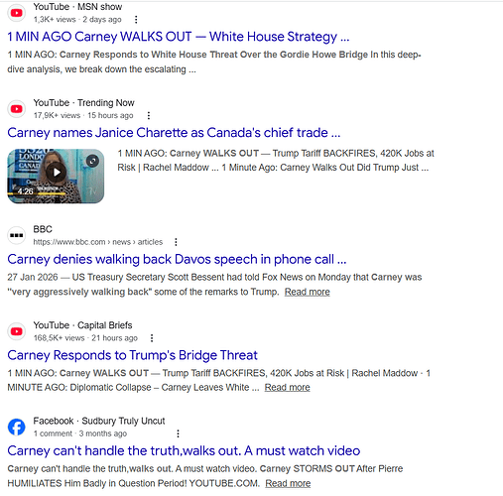Open 'Carney can't handle the truth' Facebook post
Image resolution: width=503 pixels, height=496 pixels.
(184, 450)
